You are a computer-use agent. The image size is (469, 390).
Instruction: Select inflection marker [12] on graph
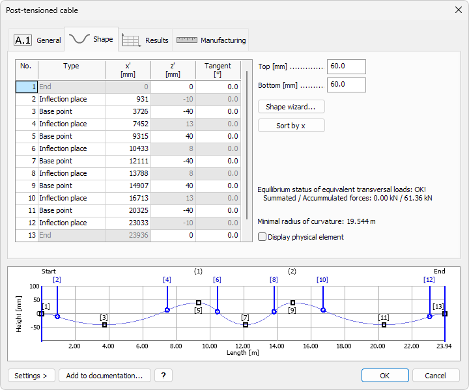click(x=429, y=316)
